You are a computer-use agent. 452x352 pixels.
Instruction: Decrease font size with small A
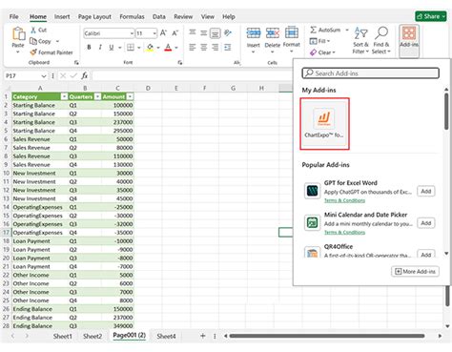175,32
